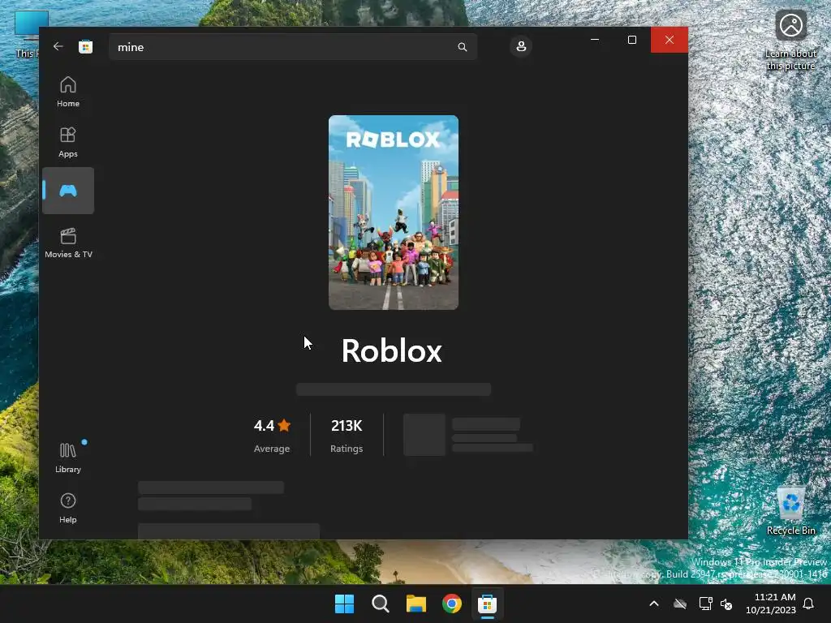Go back using the Store back arrow
Image resolution: width=831 pixels, height=623 pixels.
tap(58, 46)
